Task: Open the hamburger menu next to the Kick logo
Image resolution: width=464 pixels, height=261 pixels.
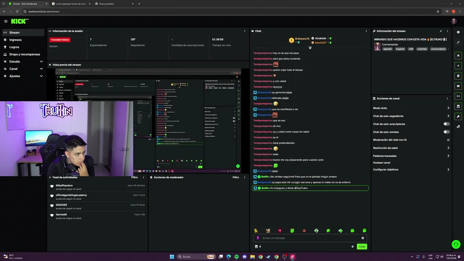Action: pyautogui.click(x=5, y=21)
